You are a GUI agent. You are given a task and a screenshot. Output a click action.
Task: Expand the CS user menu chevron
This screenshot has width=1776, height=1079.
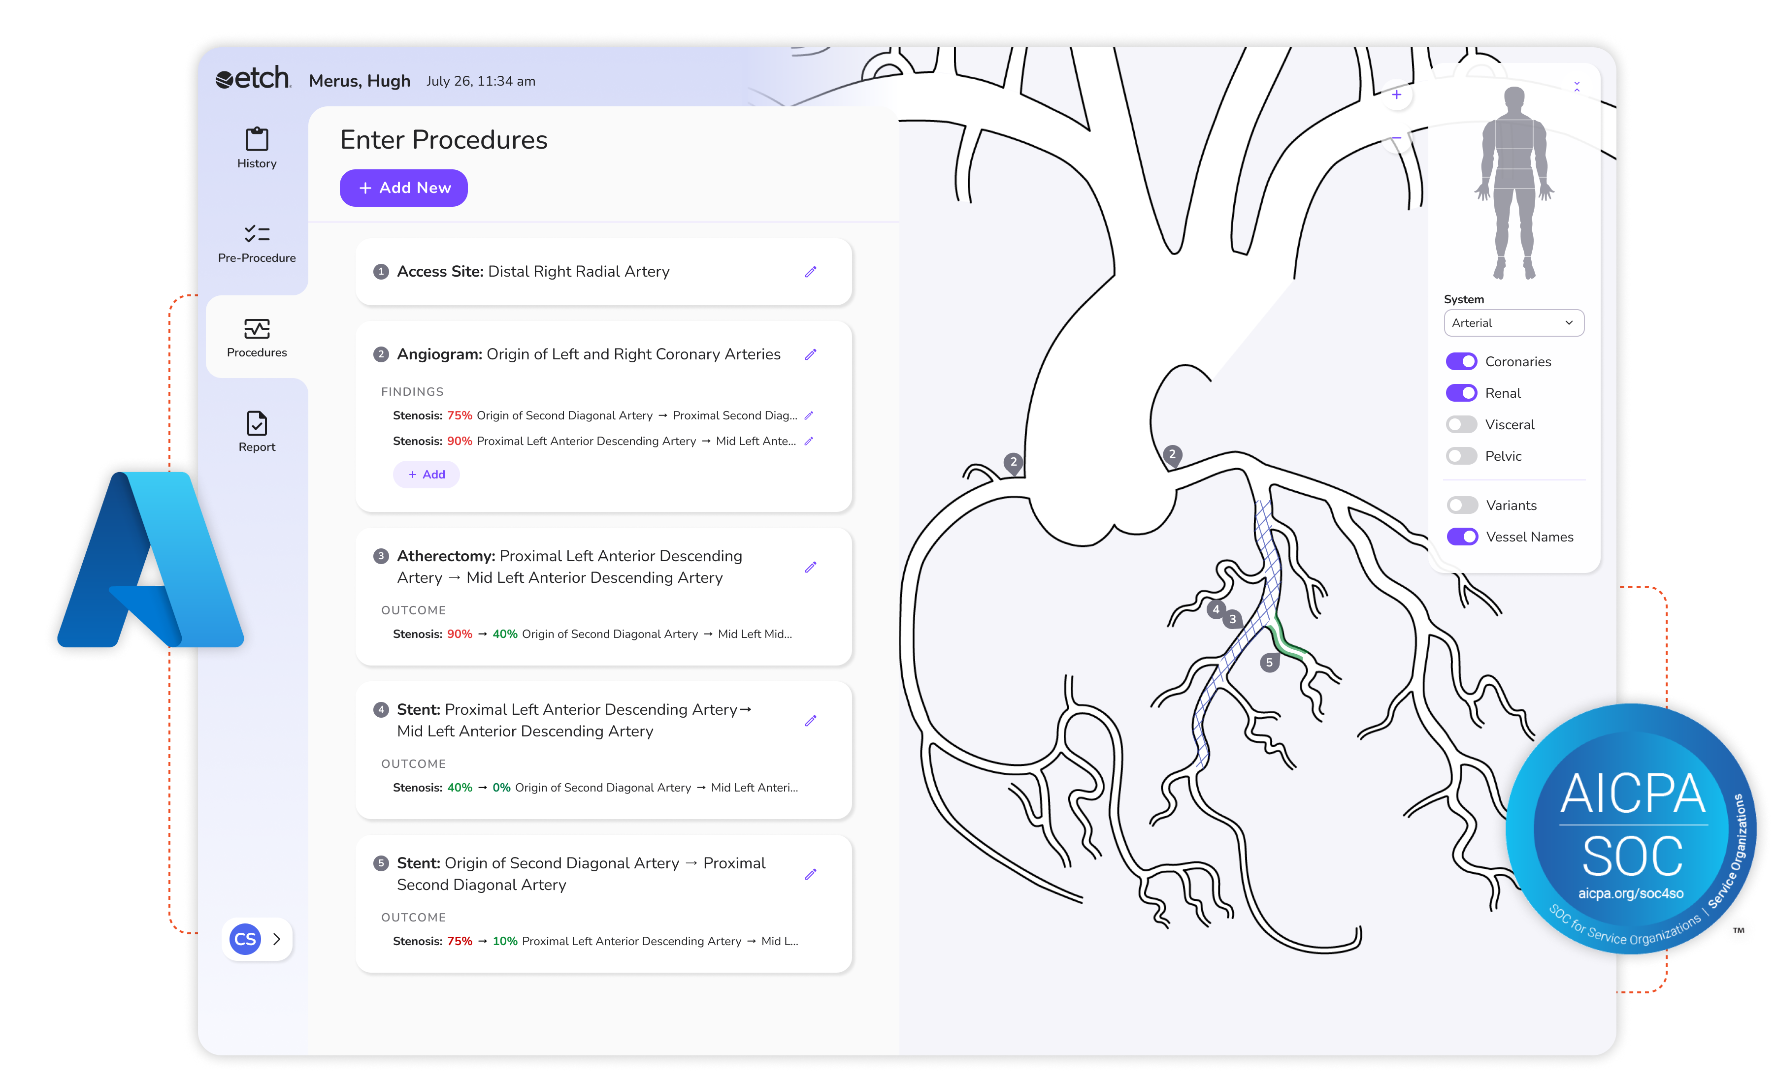(x=277, y=939)
